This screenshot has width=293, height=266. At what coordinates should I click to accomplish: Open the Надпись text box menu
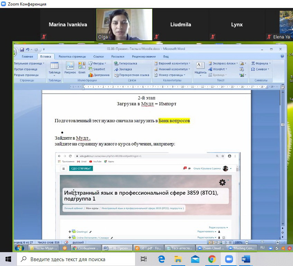pos(200,69)
